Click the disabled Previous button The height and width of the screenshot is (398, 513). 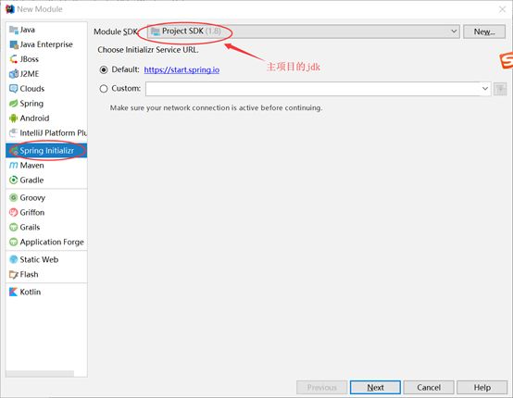tap(322, 388)
